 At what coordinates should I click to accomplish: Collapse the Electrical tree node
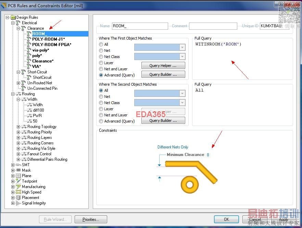[x=13, y=23]
